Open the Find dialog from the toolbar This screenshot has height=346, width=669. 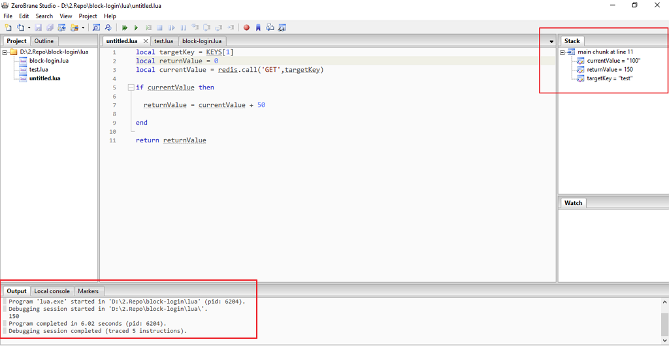tap(96, 27)
